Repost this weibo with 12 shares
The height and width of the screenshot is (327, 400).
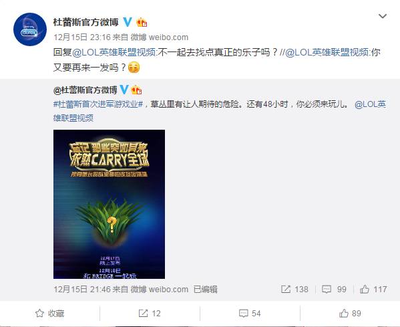pos(150,314)
